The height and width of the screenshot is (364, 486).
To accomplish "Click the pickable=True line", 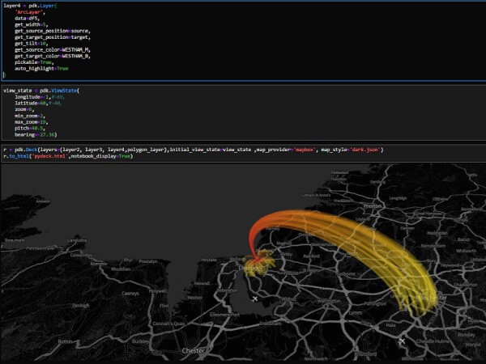I will (34, 62).
